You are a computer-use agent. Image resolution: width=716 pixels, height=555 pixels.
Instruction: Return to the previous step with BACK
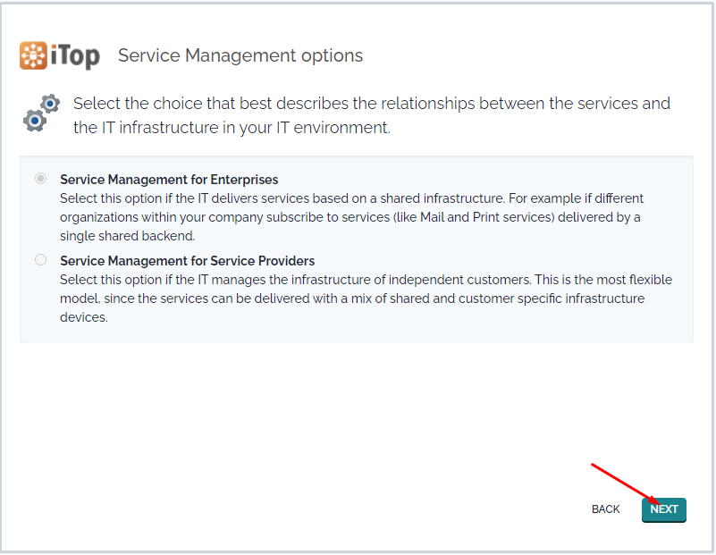[x=605, y=509]
